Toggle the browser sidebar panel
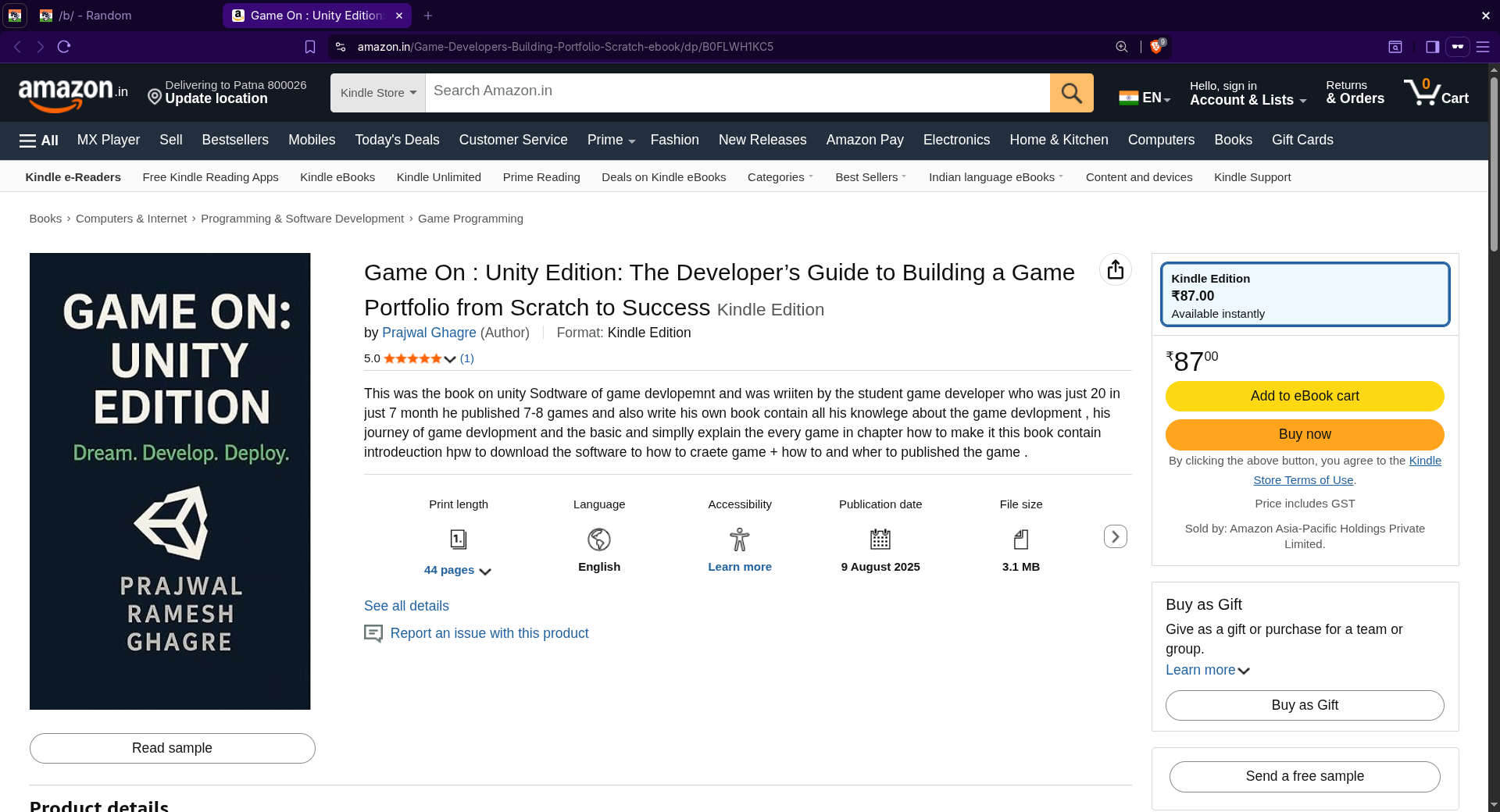Image resolution: width=1500 pixels, height=812 pixels. pos(1432,47)
